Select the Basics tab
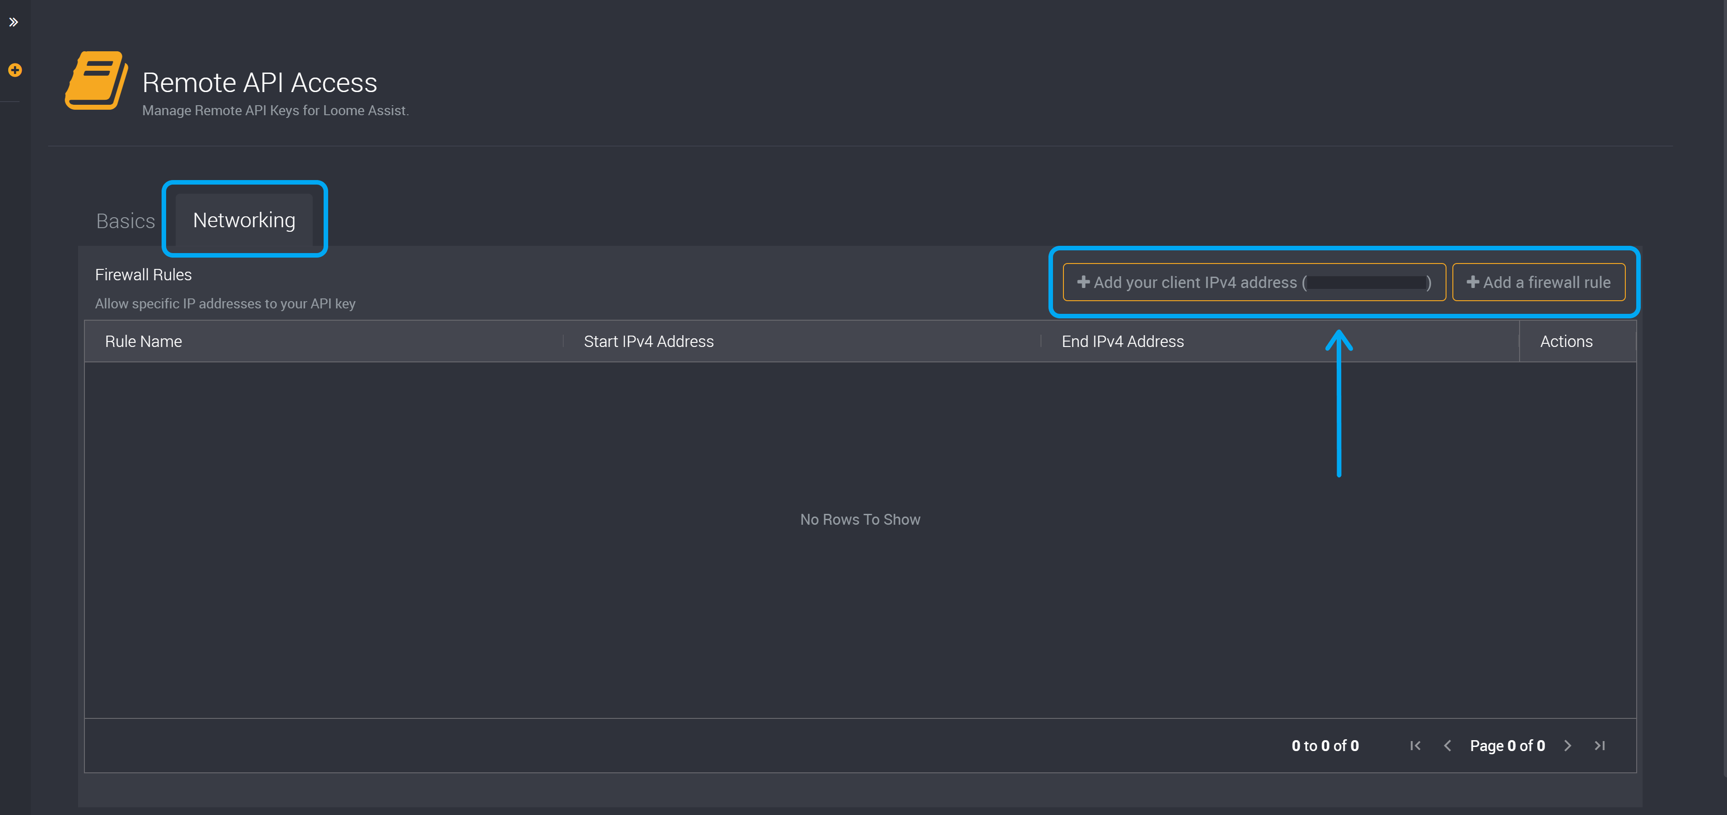 (x=123, y=220)
